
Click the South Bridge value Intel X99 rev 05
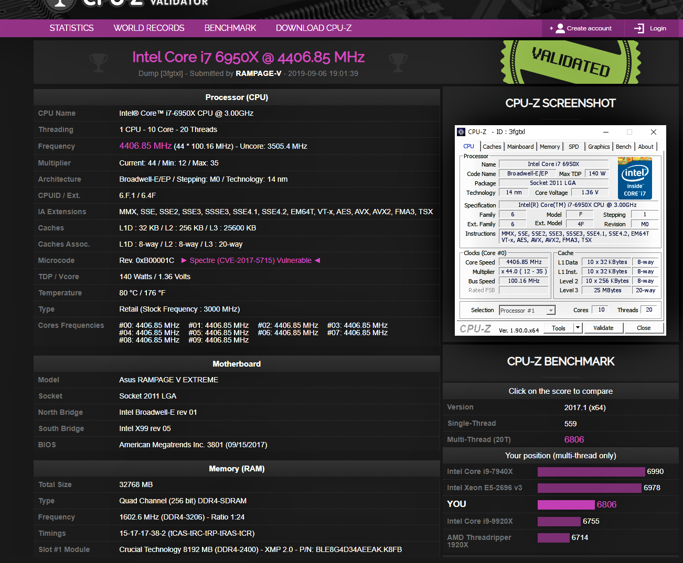[145, 428]
